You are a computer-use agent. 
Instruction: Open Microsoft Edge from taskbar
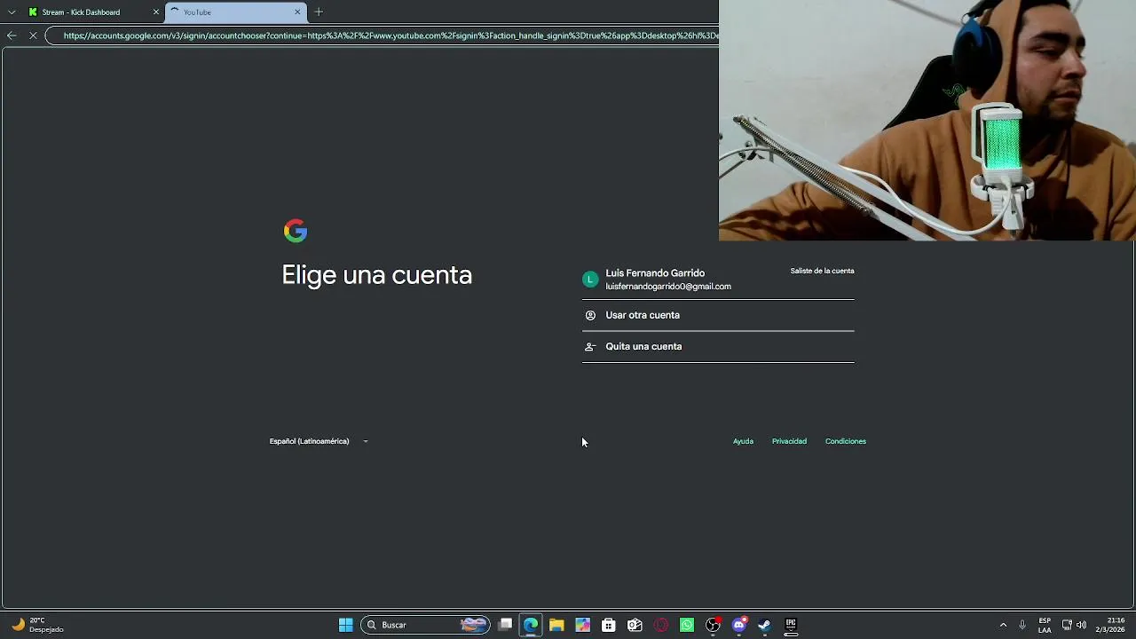pyautogui.click(x=531, y=625)
